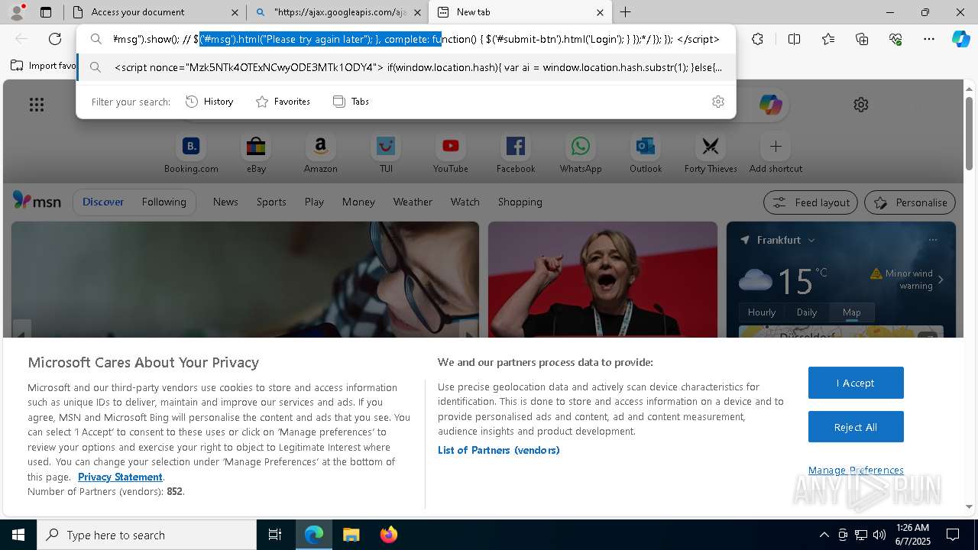Open Settings and more ellipsis menu
Image resolution: width=978 pixels, height=550 pixels.
click(x=929, y=39)
